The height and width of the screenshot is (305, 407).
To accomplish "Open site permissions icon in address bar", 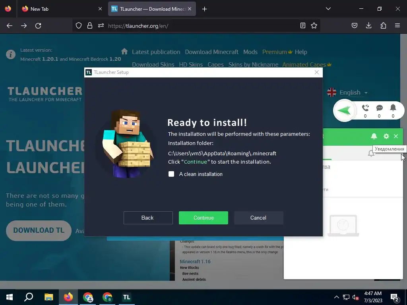I will point(101,25).
